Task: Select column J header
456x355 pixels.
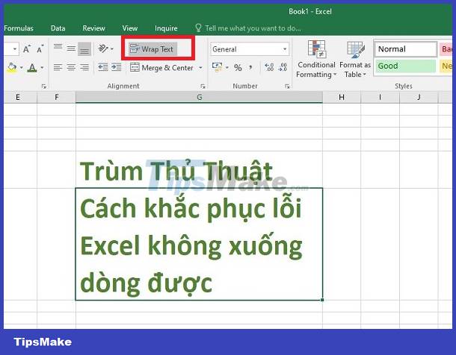Action: coord(419,97)
